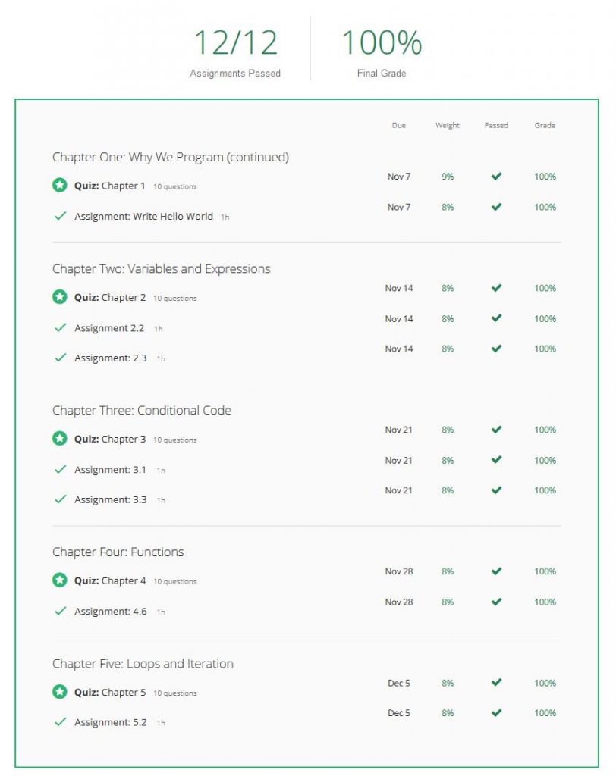The image size is (616, 776).
Task: Select the Passed column header
Action: (x=496, y=125)
